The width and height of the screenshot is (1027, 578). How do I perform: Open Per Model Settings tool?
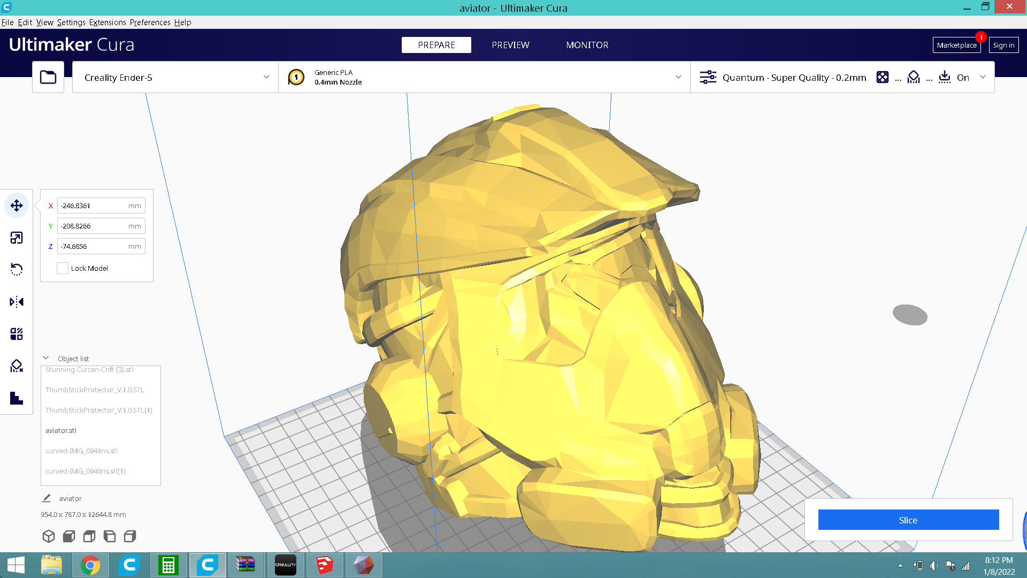(x=17, y=334)
